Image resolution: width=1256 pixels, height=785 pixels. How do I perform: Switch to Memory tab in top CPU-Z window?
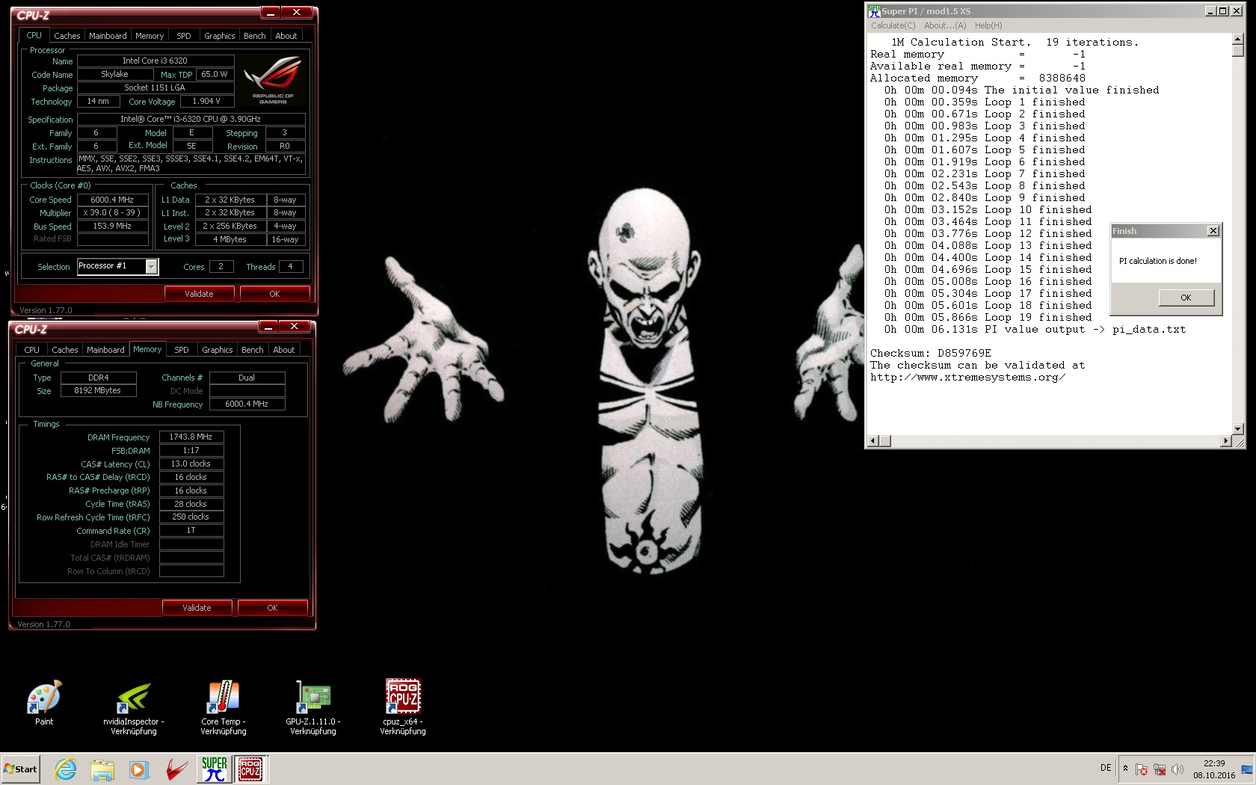pyautogui.click(x=150, y=36)
